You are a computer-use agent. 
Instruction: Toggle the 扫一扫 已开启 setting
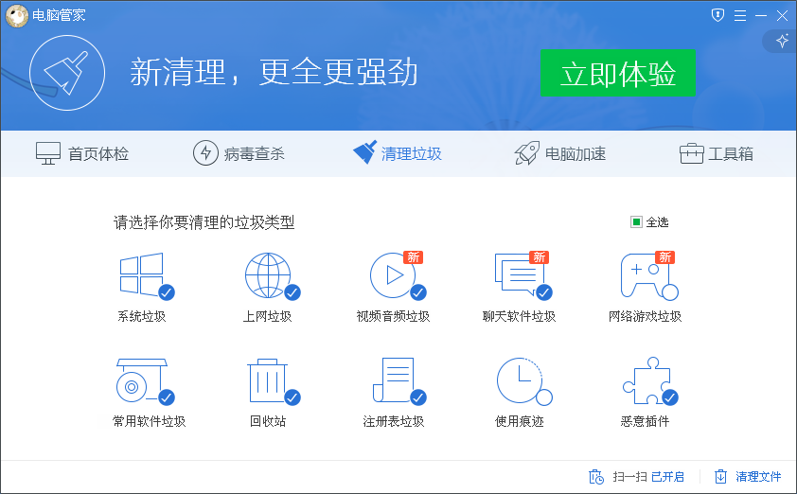(636, 477)
